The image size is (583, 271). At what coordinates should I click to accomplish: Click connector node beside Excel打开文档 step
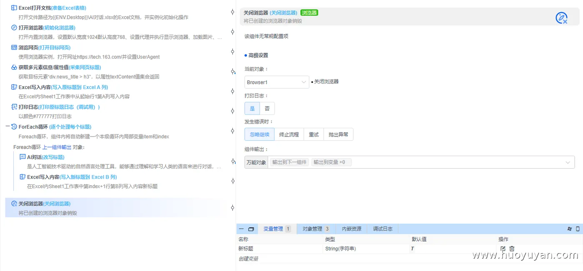[x=233, y=12]
